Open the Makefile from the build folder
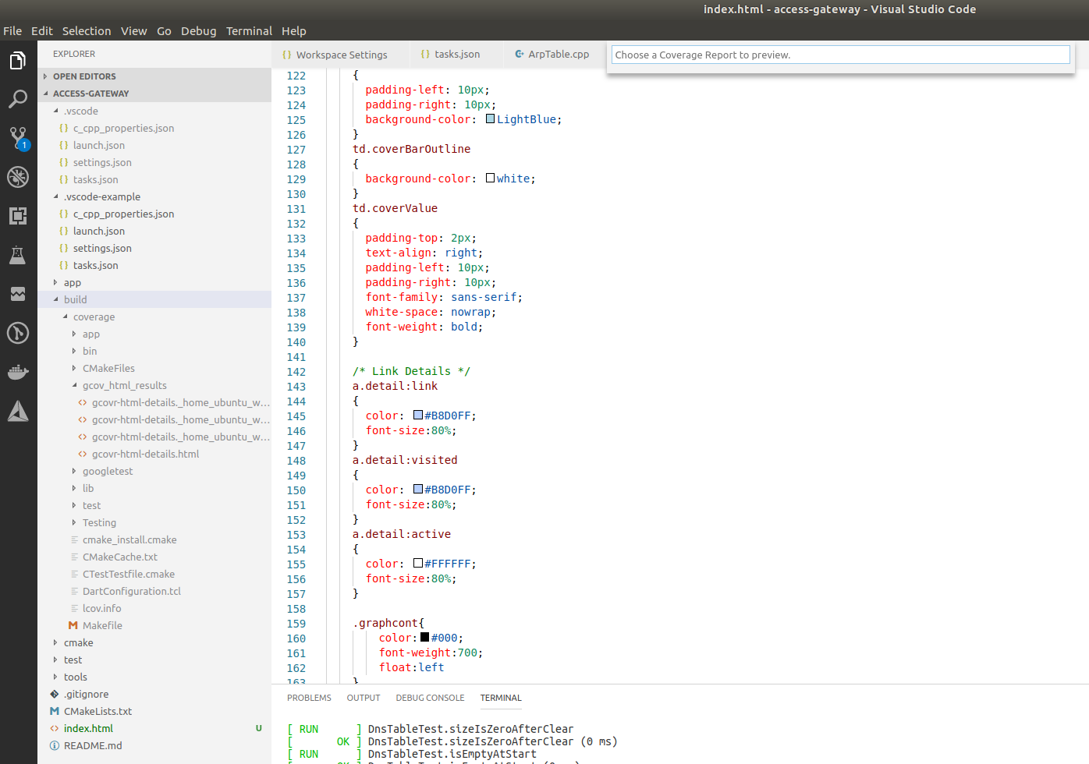 (x=102, y=625)
